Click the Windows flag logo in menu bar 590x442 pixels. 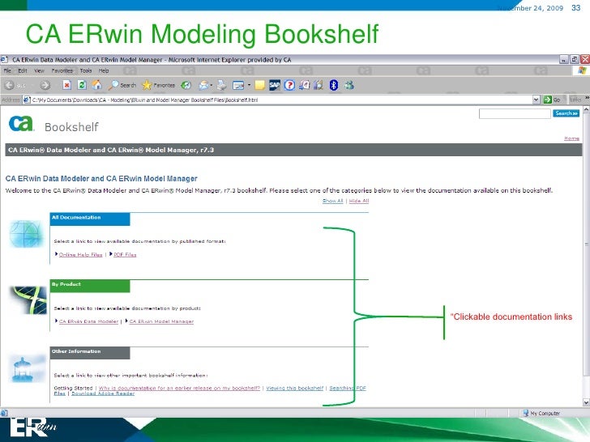[x=582, y=70]
